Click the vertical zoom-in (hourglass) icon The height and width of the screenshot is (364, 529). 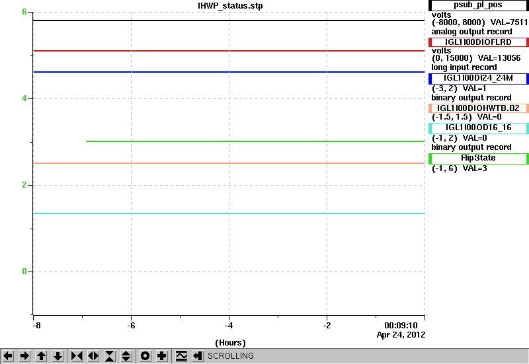tap(110, 356)
